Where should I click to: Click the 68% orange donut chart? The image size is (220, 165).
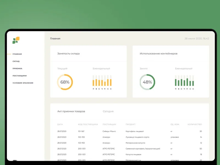[65, 82]
